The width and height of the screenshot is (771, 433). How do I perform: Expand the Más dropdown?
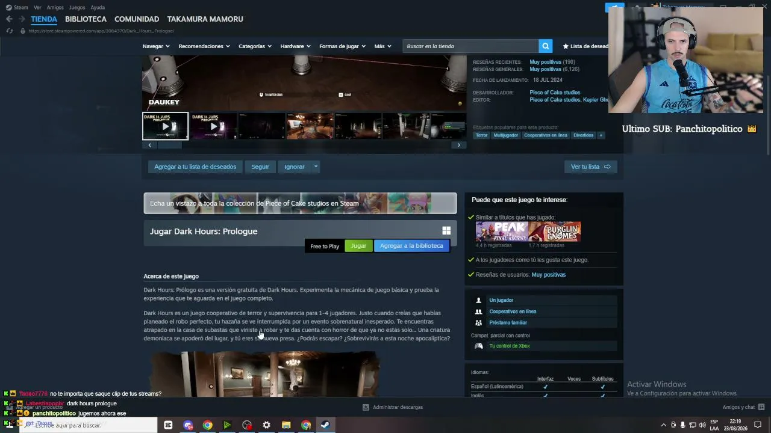pyautogui.click(x=382, y=46)
